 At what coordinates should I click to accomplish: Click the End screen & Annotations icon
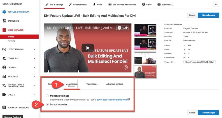tap(110, 5)
